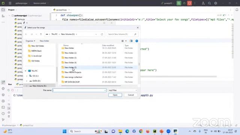Viewport: 240px width, 135px height.
Task: Click 'New Volume (E:)' in address bar breadcrumb
Action: pyautogui.click(x=68, y=34)
